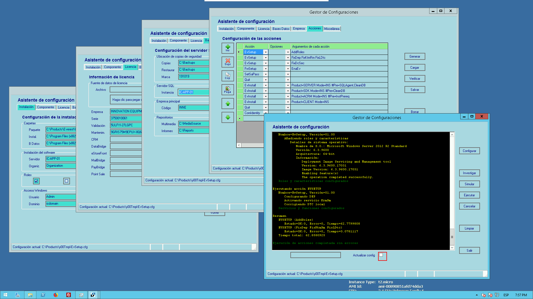The height and width of the screenshot is (299, 533).
Task: Open Acción dropdown for FwSetup row
Action: click(266, 69)
